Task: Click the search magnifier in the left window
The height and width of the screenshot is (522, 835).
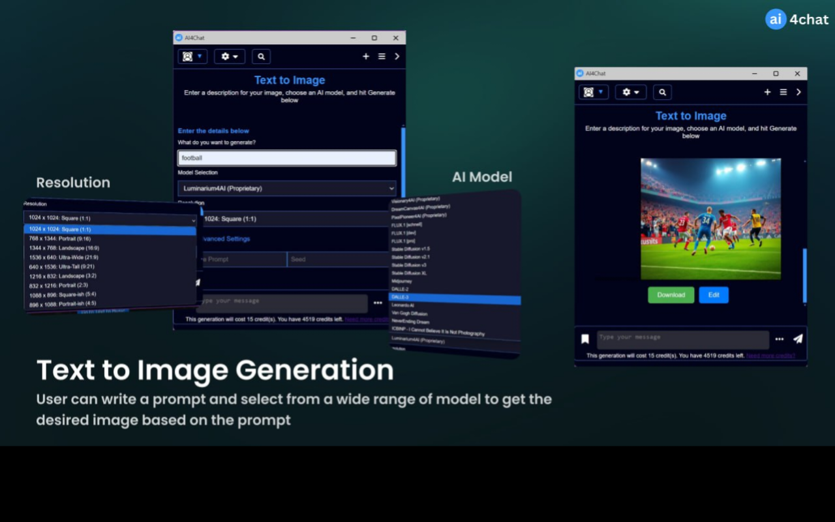Action: pos(261,57)
